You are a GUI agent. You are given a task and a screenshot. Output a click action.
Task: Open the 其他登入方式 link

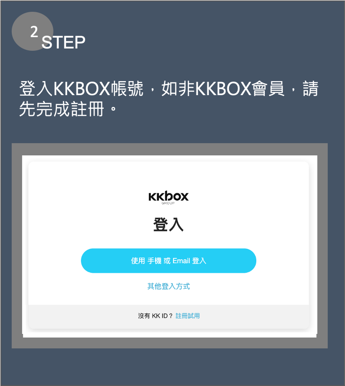click(168, 286)
